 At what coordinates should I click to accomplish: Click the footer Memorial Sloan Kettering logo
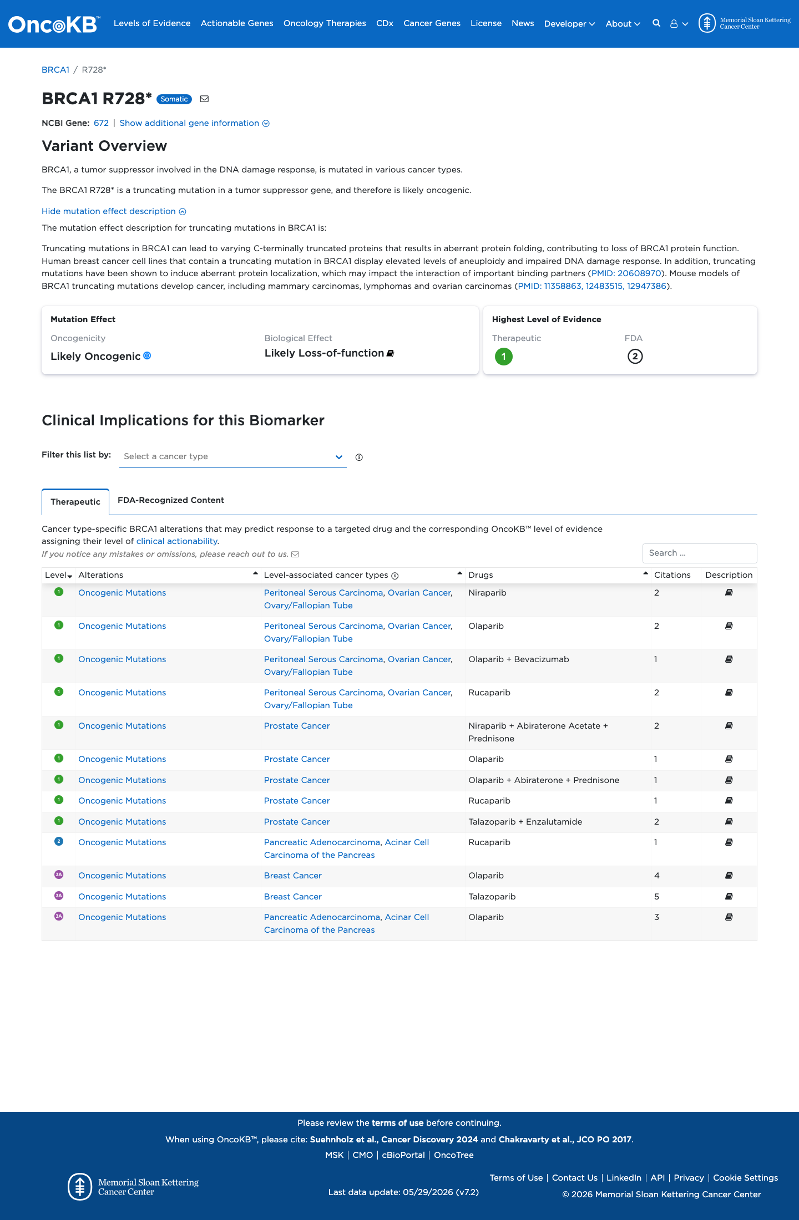(x=133, y=1187)
